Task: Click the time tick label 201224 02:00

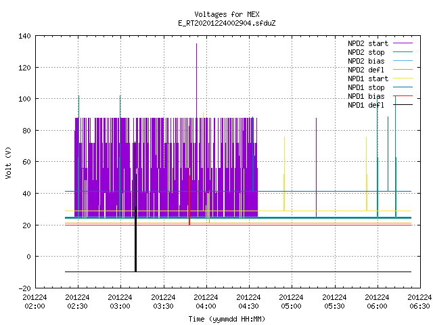Action: coord(35,302)
